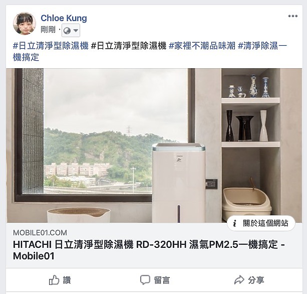Open the first #日立清淨型除濕機 hashtag
This screenshot has width=307, height=294.
[51, 46]
